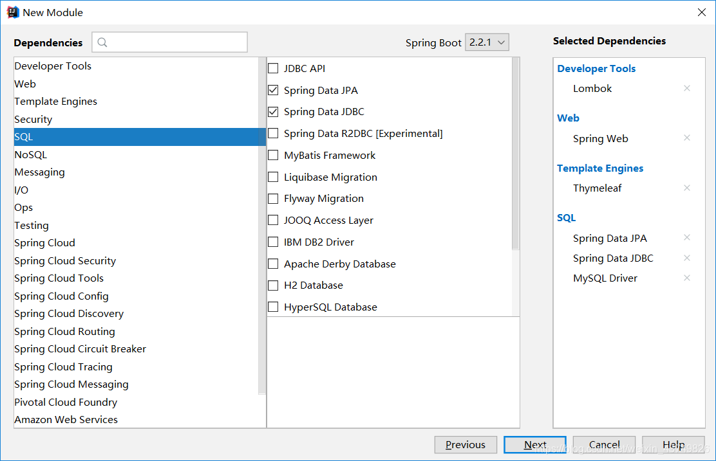Image resolution: width=716 pixels, height=461 pixels.
Task: Click the Web heading in Selected Dependencies
Action: tap(568, 118)
